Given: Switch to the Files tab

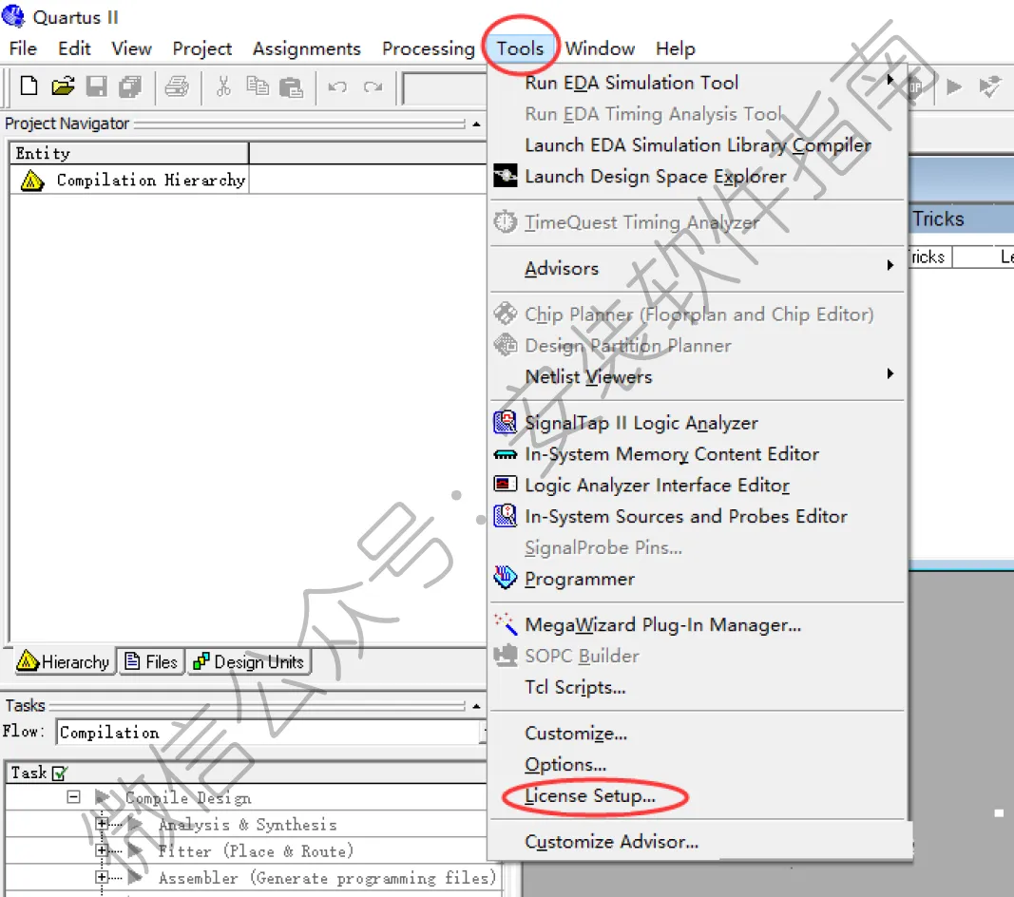Looking at the screenshot, I should pyautogui.click(x=151, y=661).
